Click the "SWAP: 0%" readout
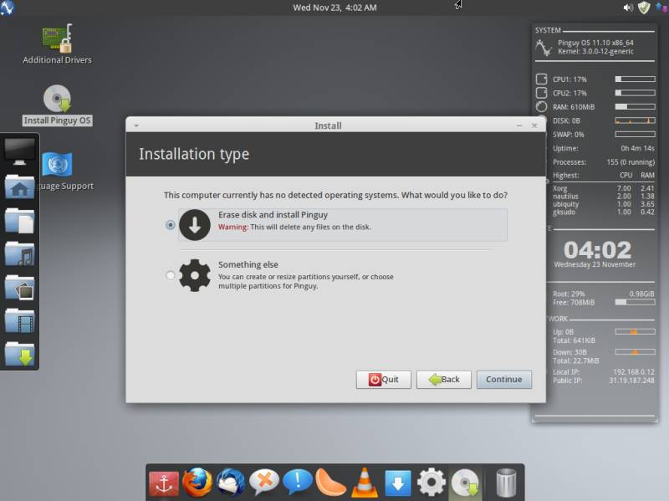This screenshot has height=501, width=669. coord(569,135)
